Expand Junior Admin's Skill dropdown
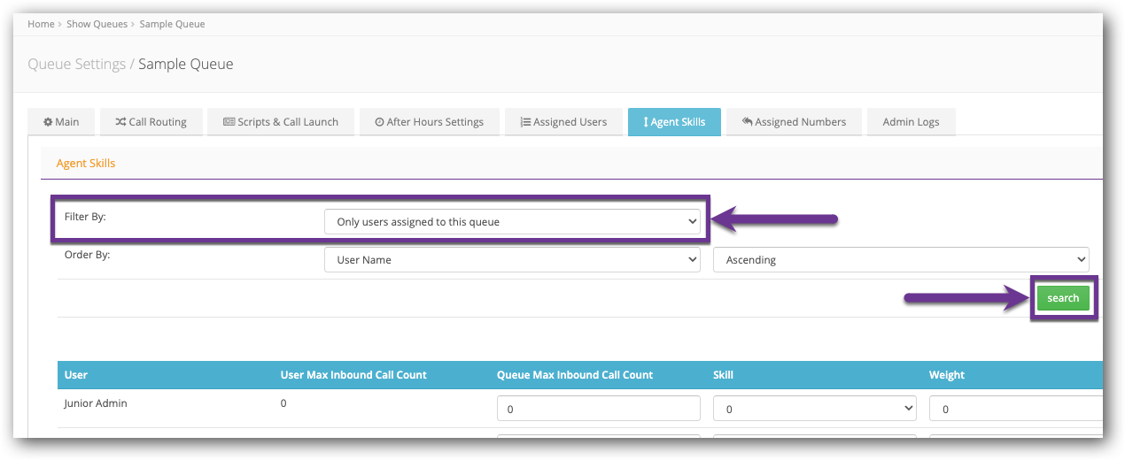1125x460 pixels. (x=814, y=409)
